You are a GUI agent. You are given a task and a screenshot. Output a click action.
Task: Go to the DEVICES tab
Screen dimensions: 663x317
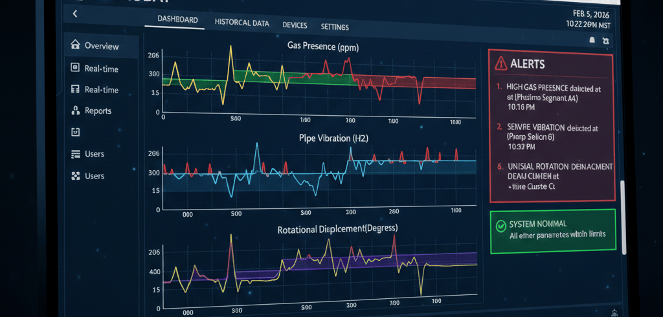(x=295, y=25)
